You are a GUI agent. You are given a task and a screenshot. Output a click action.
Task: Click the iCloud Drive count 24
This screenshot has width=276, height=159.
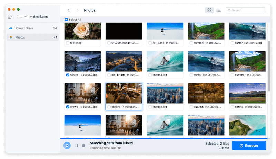click(x=55, y=28)
